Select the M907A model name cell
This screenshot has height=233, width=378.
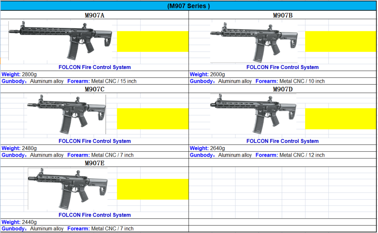click(94, 15)
